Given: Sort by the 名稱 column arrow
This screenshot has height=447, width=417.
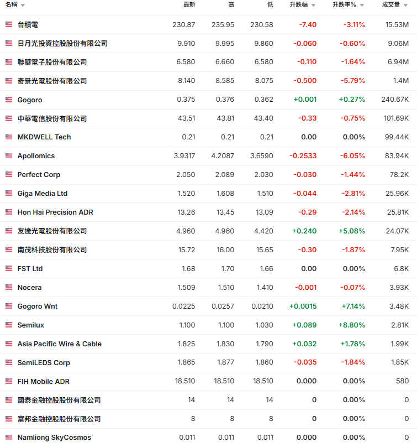Looking at the screenshot, I should click(23, 5).
